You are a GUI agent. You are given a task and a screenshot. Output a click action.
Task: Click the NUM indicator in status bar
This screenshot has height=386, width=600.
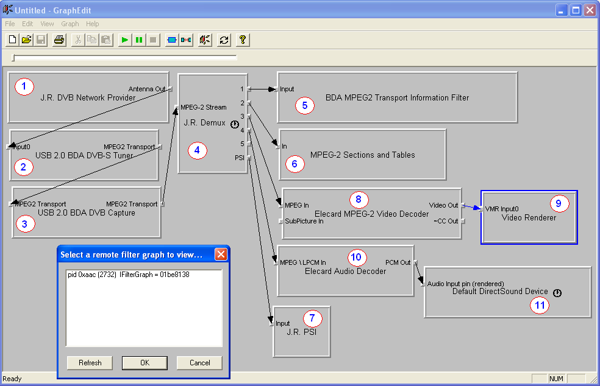556,379
